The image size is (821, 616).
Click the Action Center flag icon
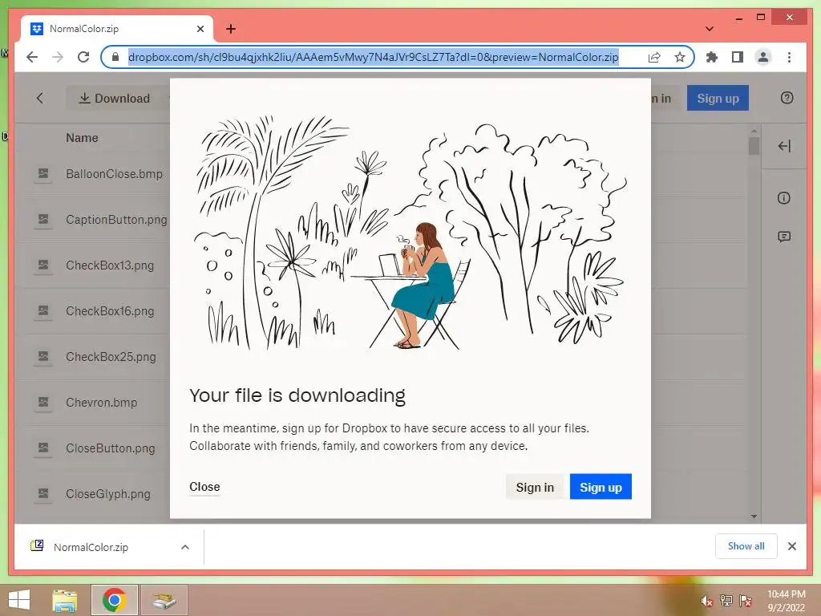tap(746, 601)
